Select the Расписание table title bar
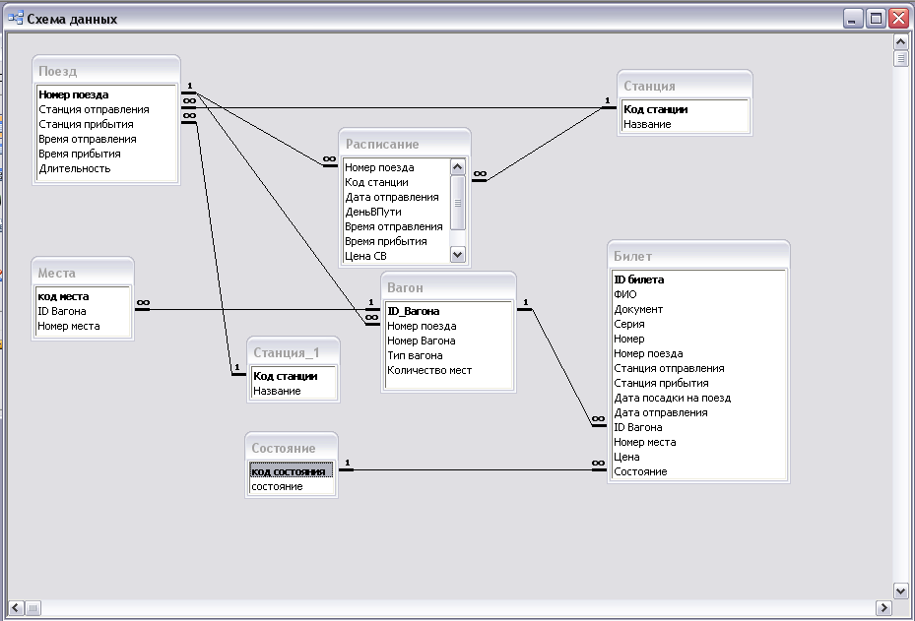 click(405, 144)
